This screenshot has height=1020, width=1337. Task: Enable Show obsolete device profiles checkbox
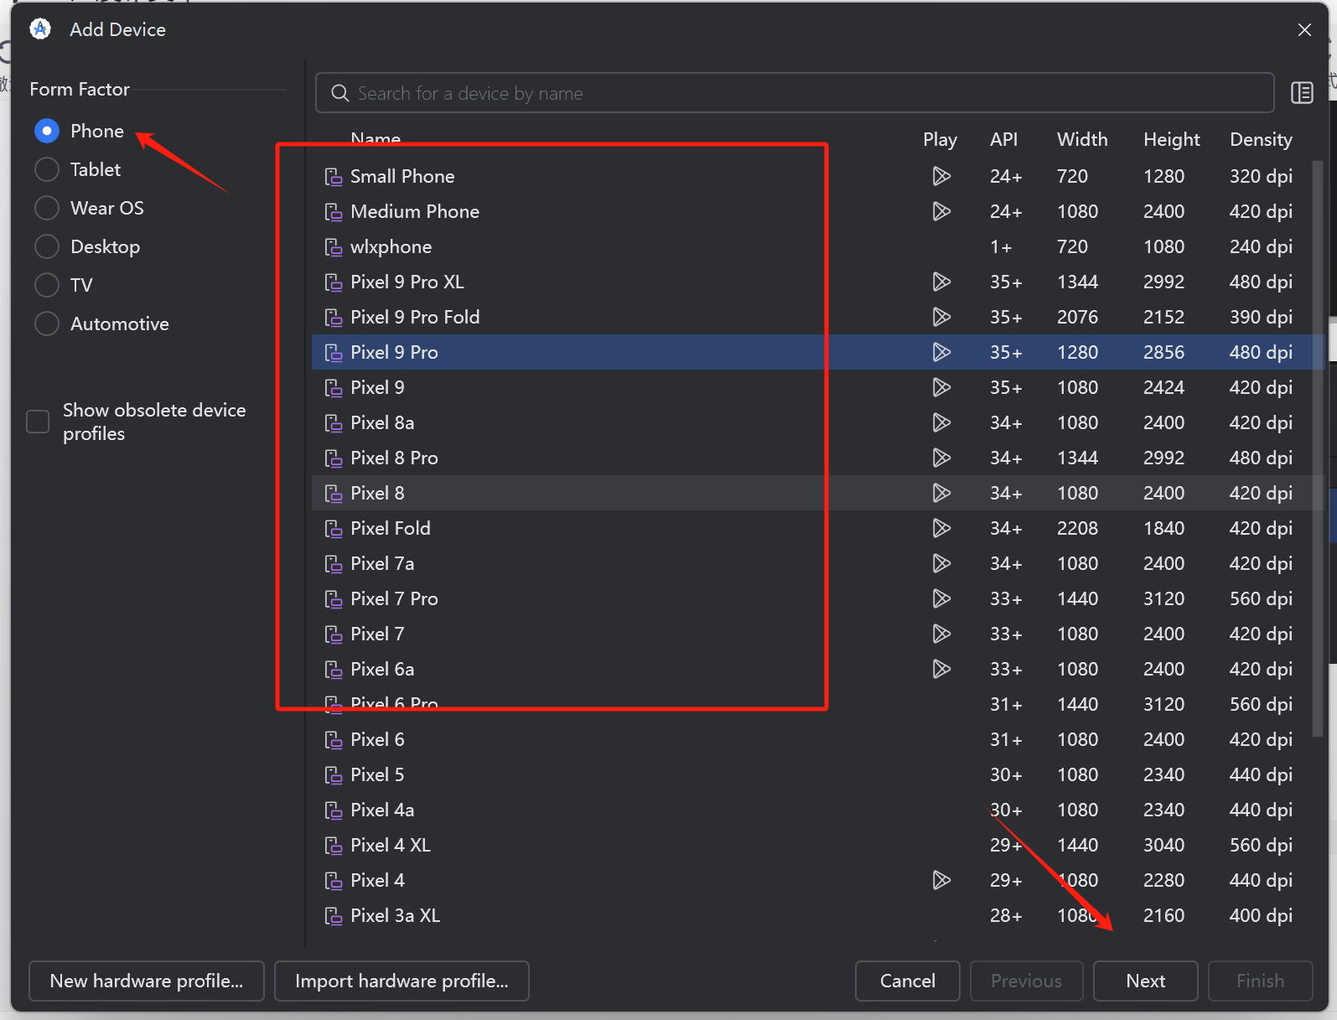38,422
